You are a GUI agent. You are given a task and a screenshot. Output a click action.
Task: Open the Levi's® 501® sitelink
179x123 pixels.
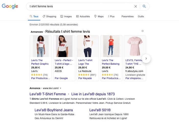(x=100, y=110)
